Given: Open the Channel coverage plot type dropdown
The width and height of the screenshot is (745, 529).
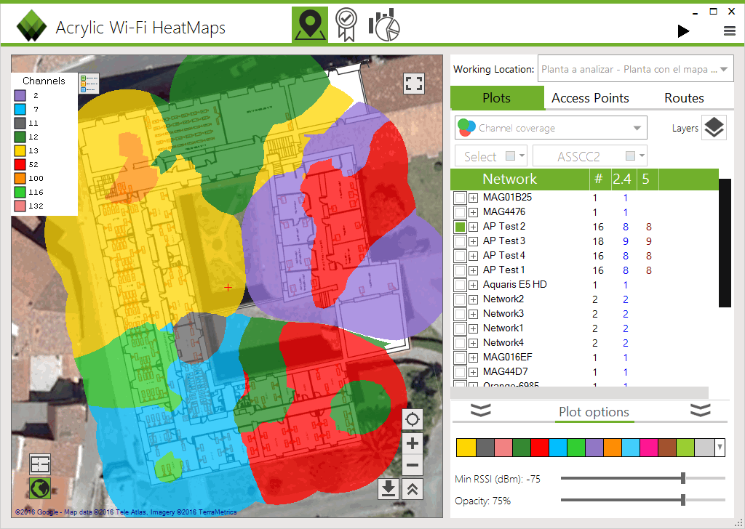Looking at the screenshot, I should 551,128.
